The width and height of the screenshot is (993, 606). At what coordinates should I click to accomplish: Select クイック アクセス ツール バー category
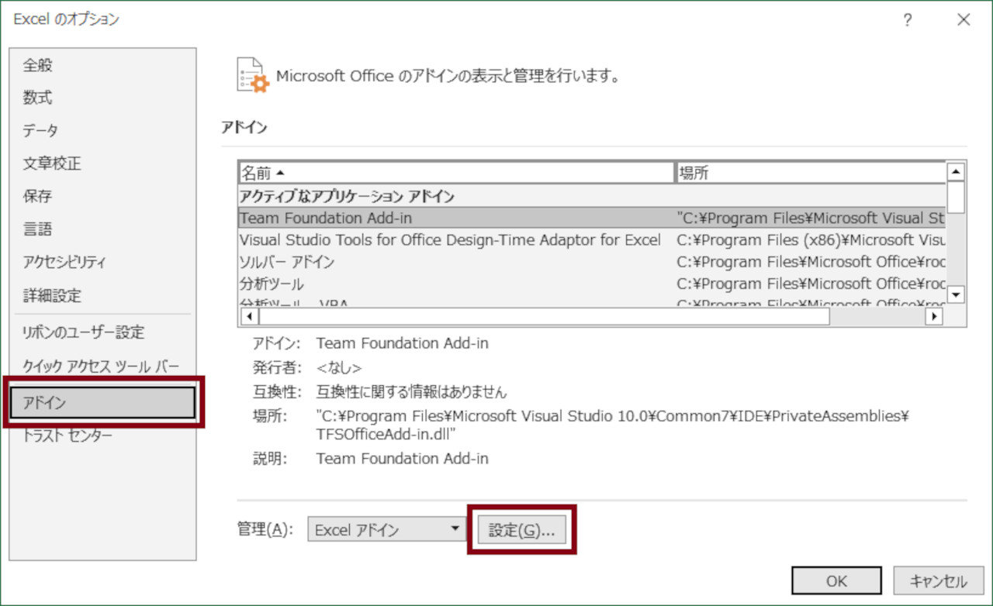coord(103,367)
